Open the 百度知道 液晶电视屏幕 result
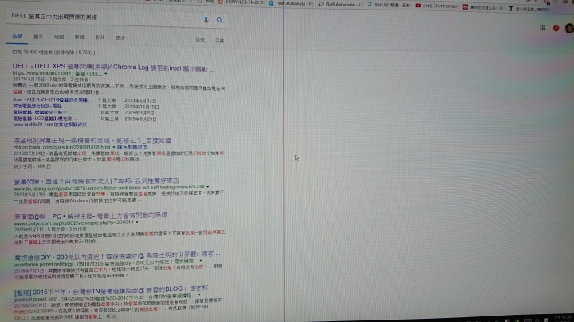This screenshot has height=322, width=574. coord(92,141)
